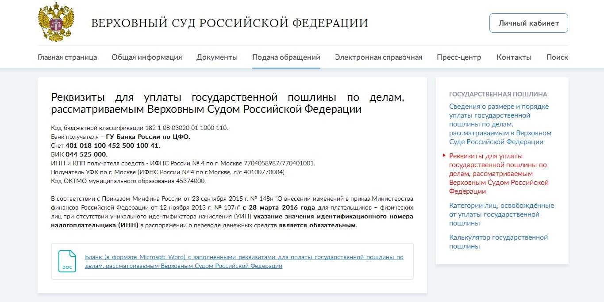This screenshot has width=604, height=302.
Task: Open Сведения о размере и порядке уплаты link
Action: 500,124
